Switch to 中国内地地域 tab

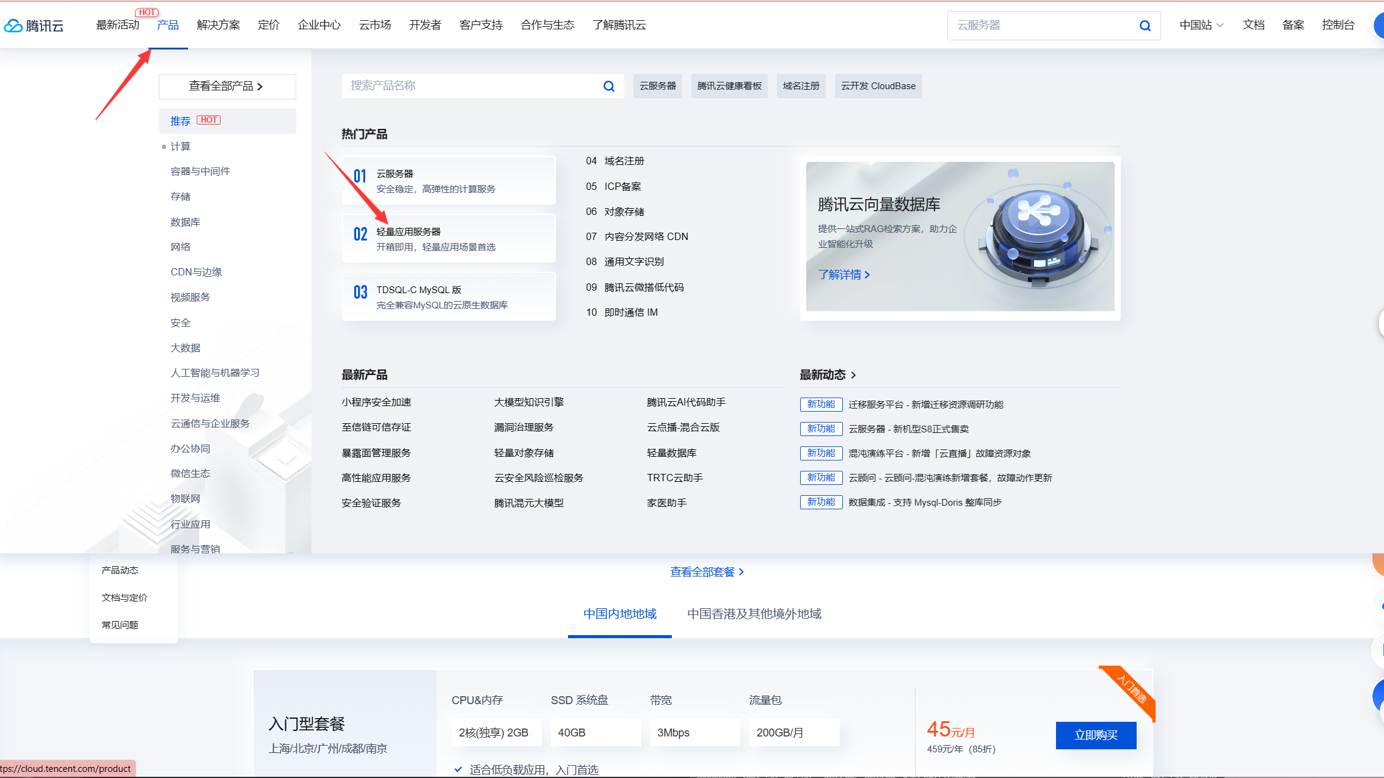[x=620, y=614]
